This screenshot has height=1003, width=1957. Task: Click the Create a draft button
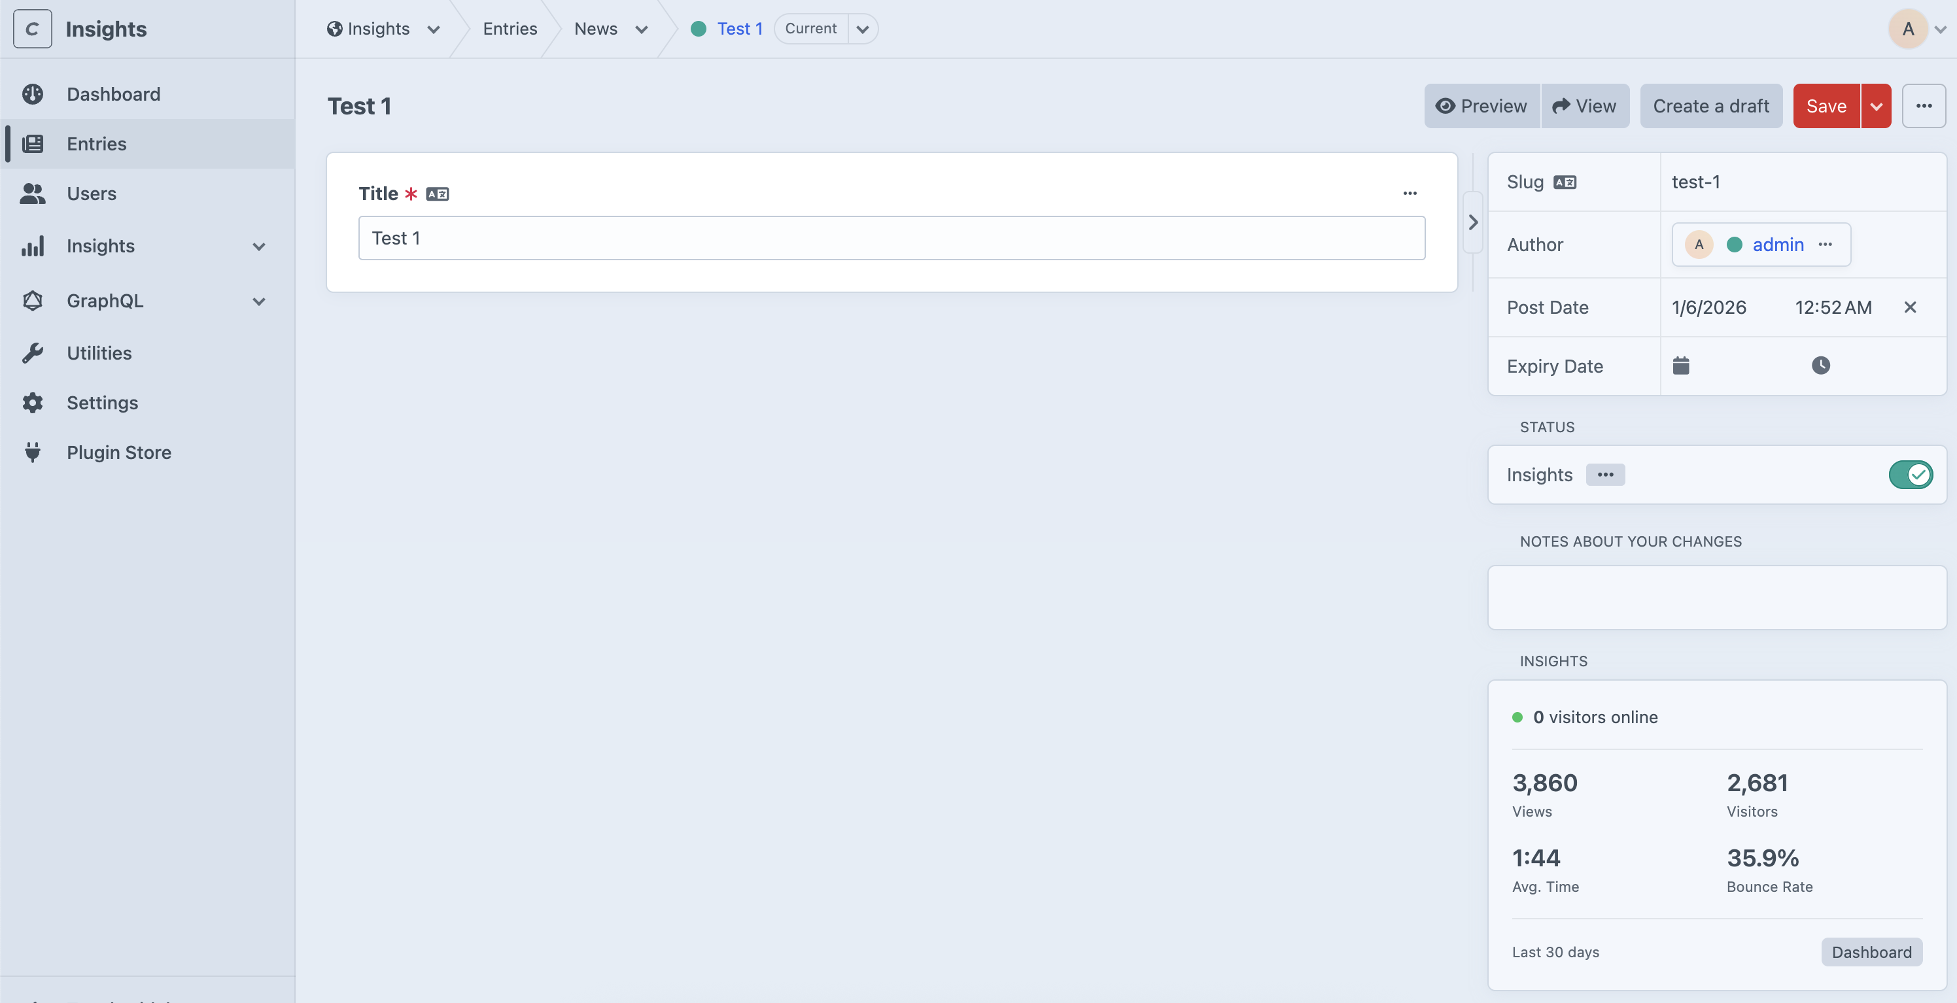1710,107
